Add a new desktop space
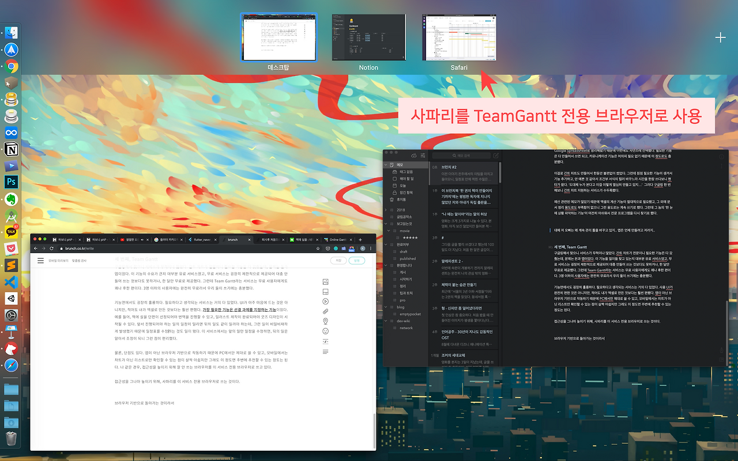 (720, 37)
